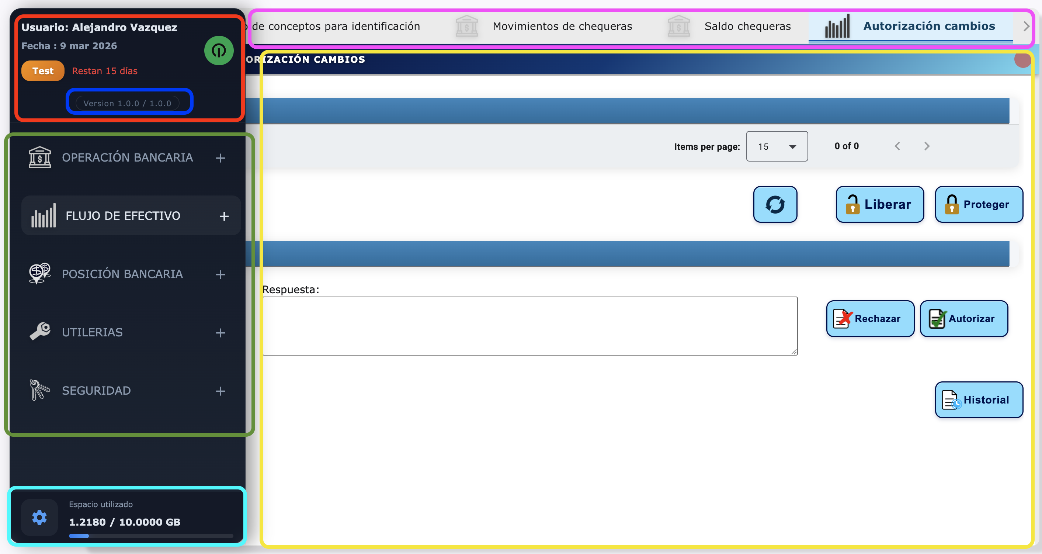Click the bank building icon for Operación Bancaria

(40, 157)
